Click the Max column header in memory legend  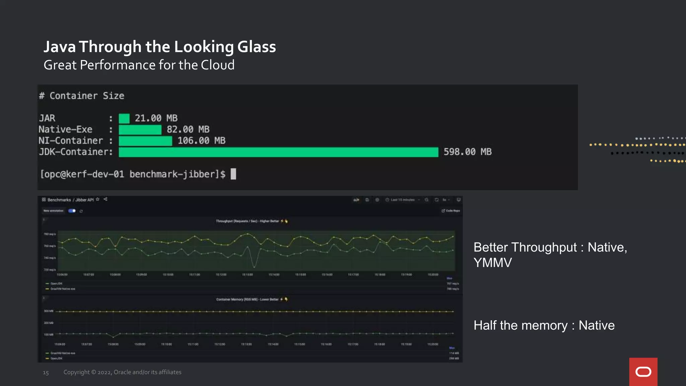pyautogui.click(x=452, y=348)
